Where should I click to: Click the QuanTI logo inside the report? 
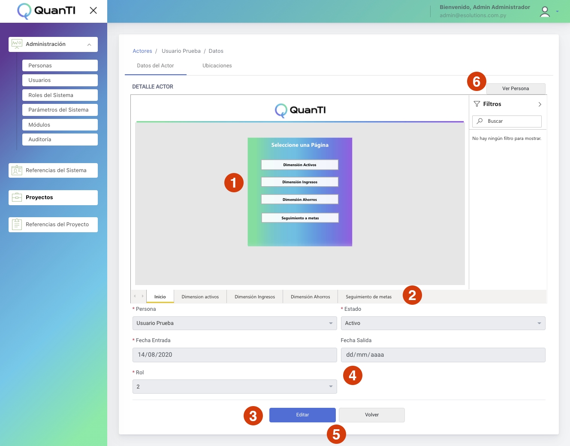pyautogui.click(x=300, y=110)
